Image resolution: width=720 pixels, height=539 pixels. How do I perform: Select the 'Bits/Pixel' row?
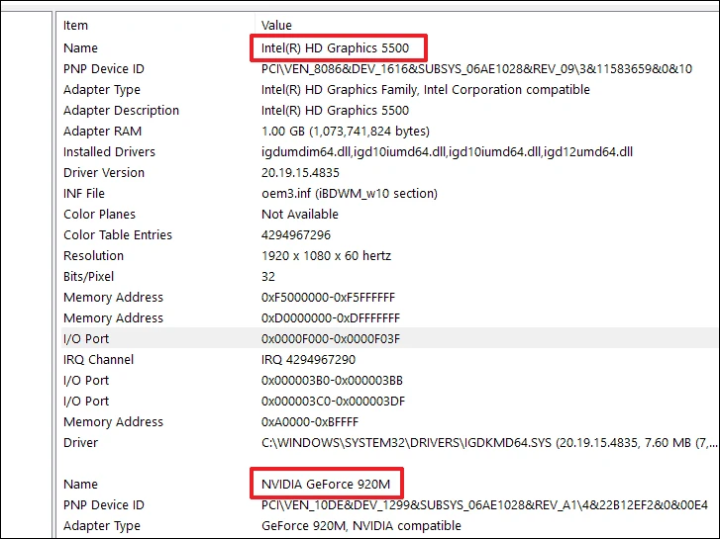coord(389,277)
